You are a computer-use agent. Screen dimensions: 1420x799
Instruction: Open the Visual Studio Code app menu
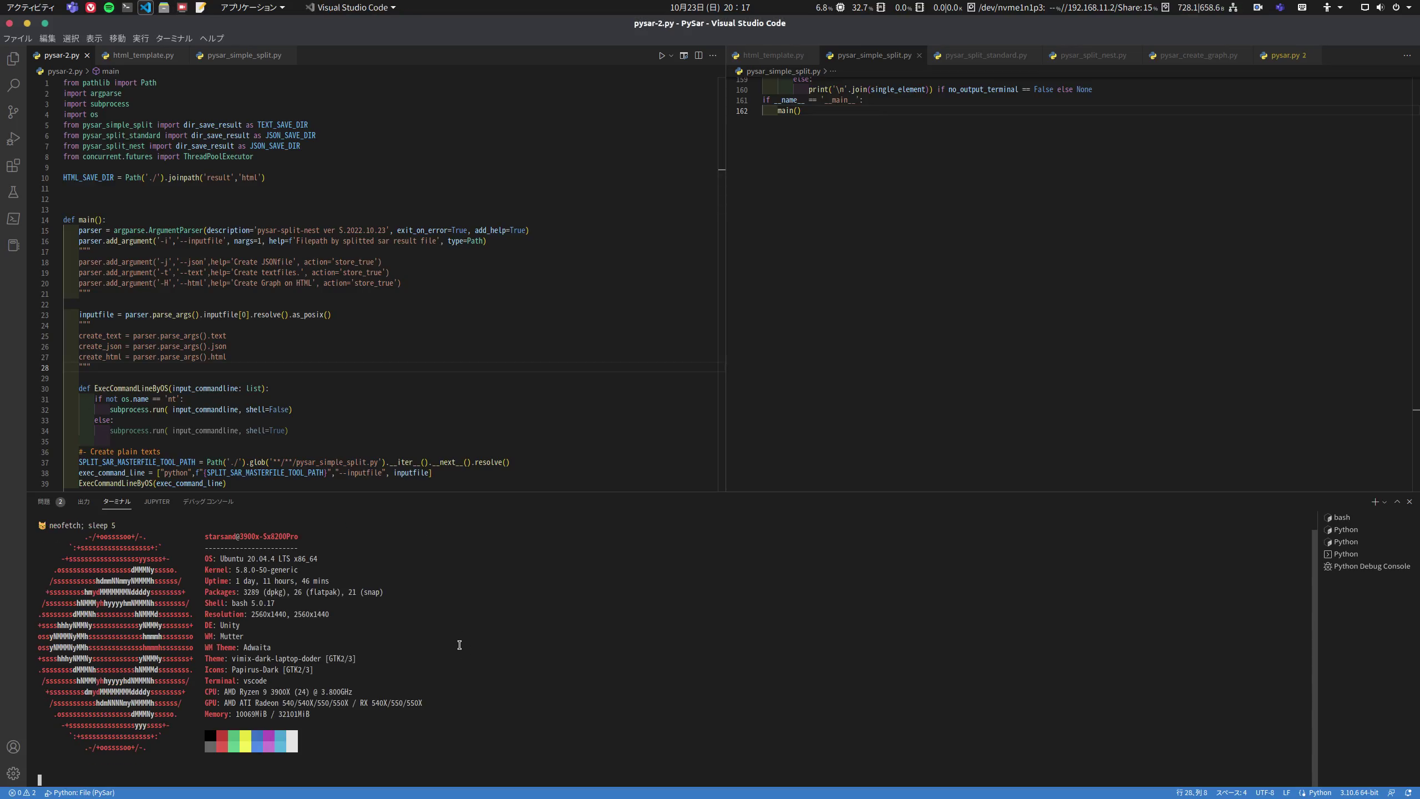(x=351, y=7)
